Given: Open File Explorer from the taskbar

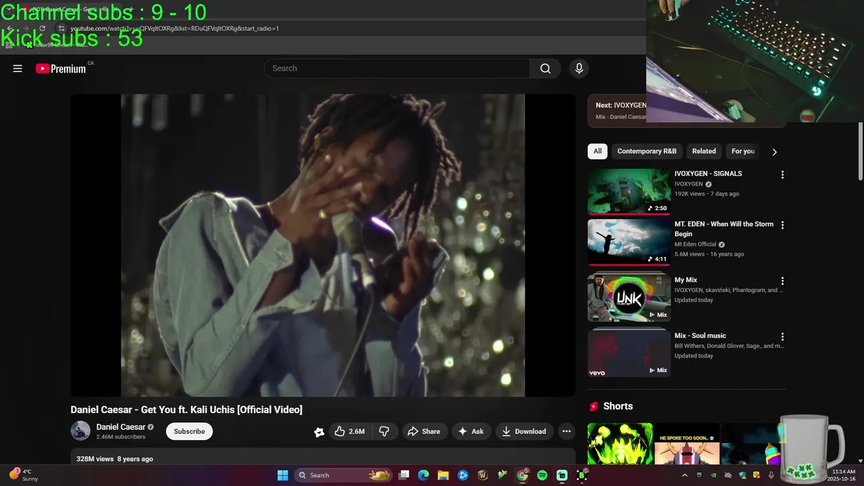Looking at the screenshot, I should click(443, 475).
